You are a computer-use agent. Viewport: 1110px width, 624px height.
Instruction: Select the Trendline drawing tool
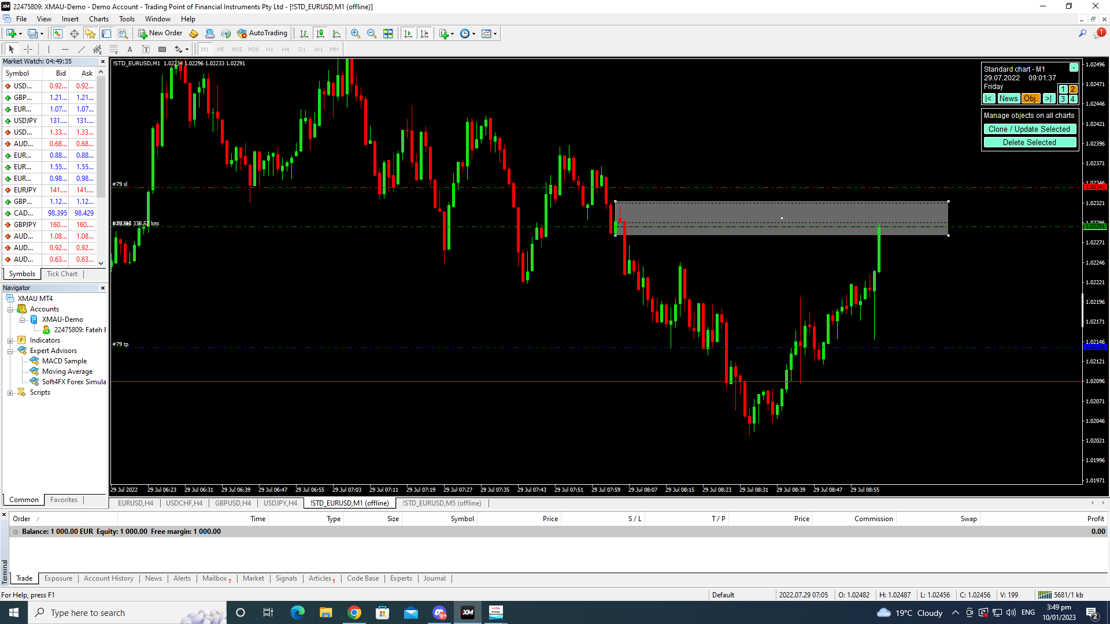(x=81, y=50)
